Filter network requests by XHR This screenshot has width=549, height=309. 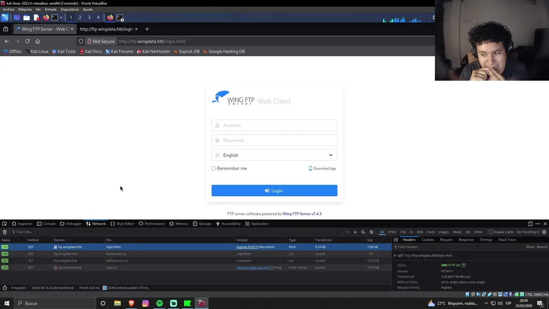(x=420, y=232)
